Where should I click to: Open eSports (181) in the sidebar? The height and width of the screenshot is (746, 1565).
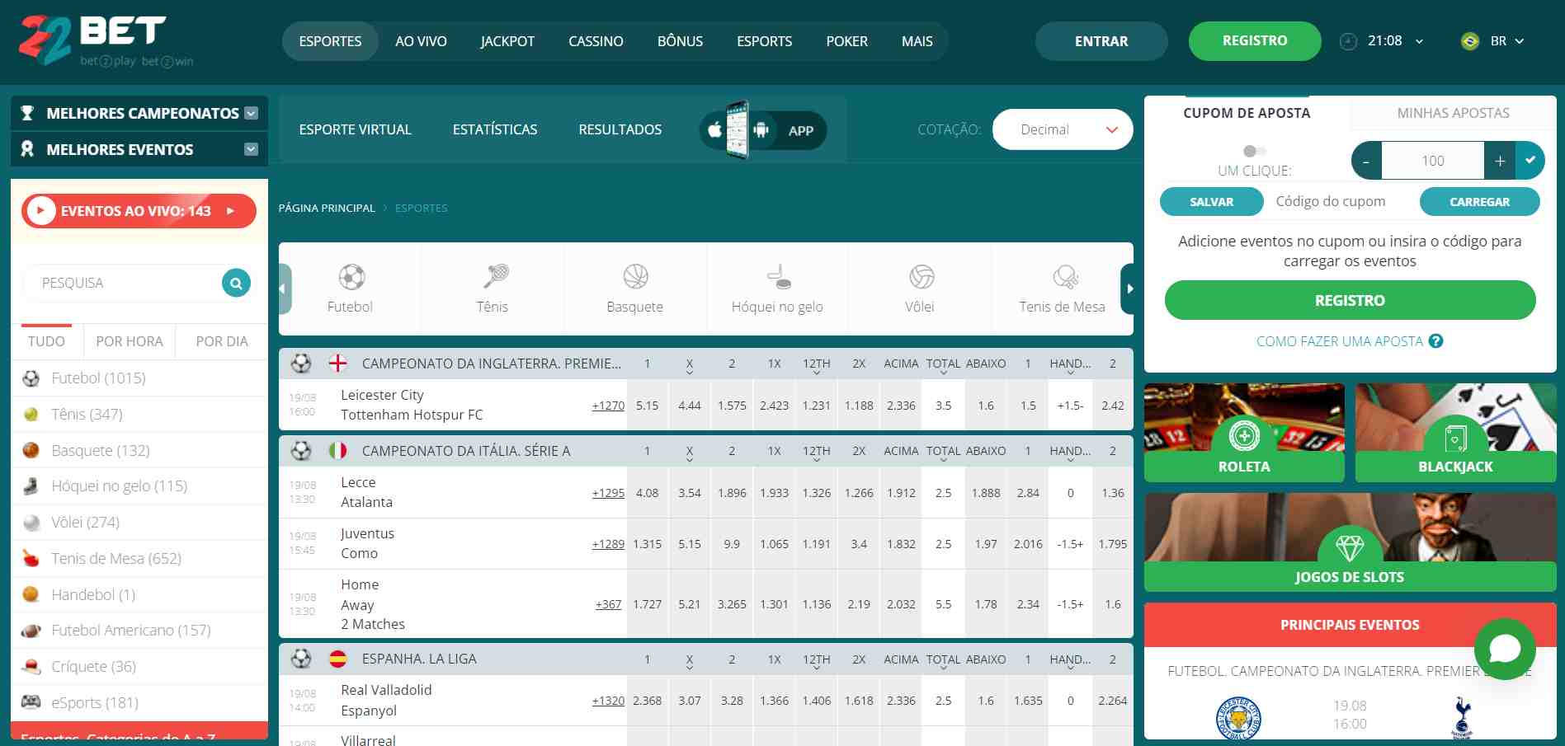coord(139,702)
